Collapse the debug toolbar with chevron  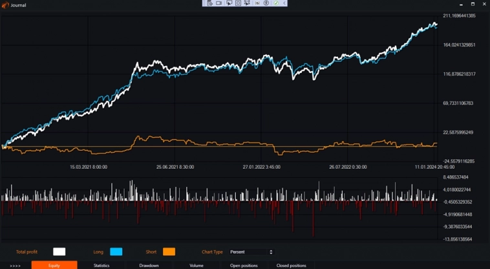pyautogui.click(x=284, y=3)
